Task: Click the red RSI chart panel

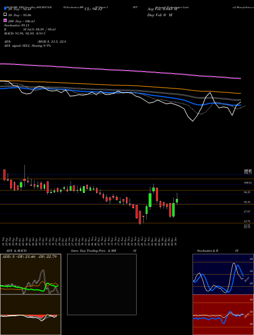Action: (223, 315)
